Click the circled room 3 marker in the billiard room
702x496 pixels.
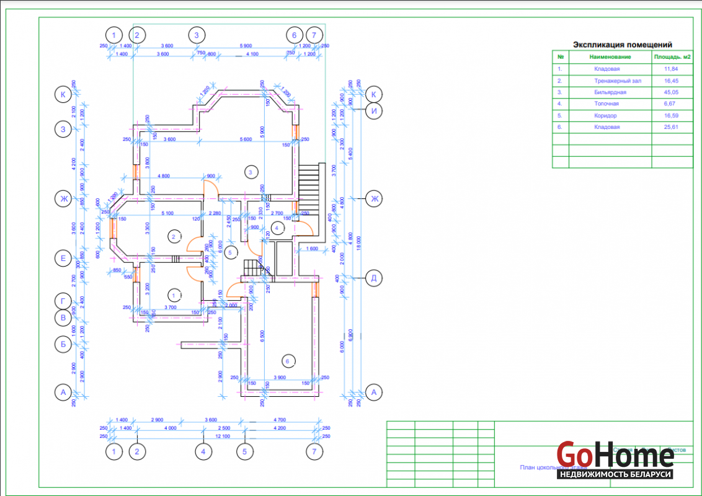click(x=250, y=172)
